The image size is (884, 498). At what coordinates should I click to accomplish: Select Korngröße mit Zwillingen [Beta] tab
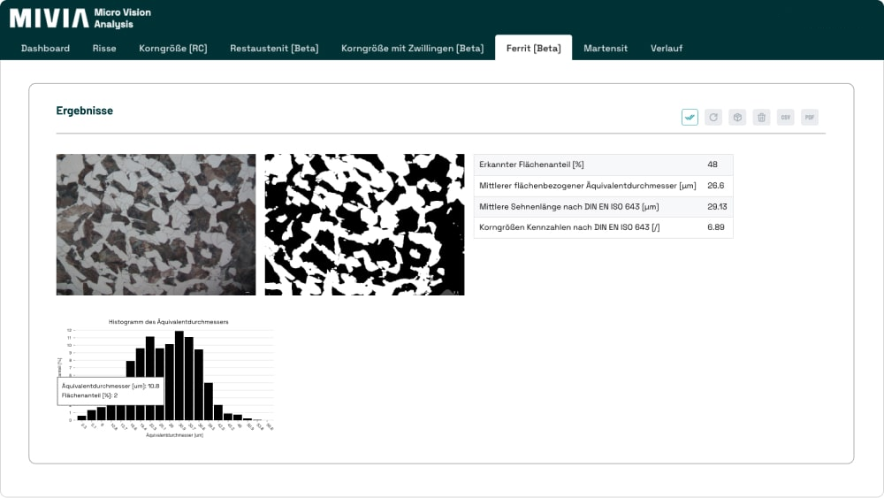(x=412, y=48)
